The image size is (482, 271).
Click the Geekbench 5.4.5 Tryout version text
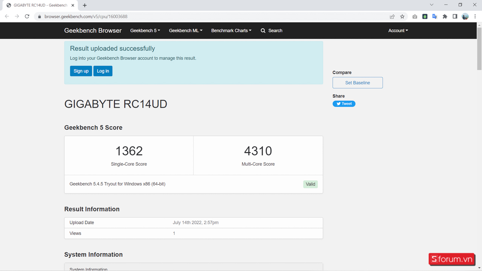pos(117,184)
